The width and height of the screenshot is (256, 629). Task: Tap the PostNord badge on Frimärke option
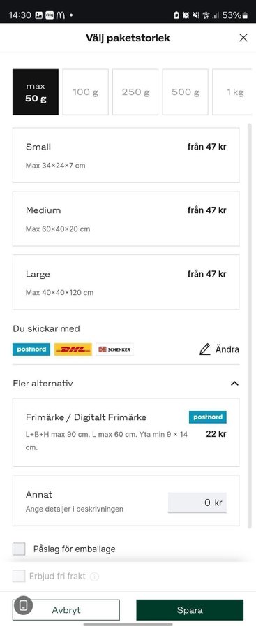pos(208,417)
